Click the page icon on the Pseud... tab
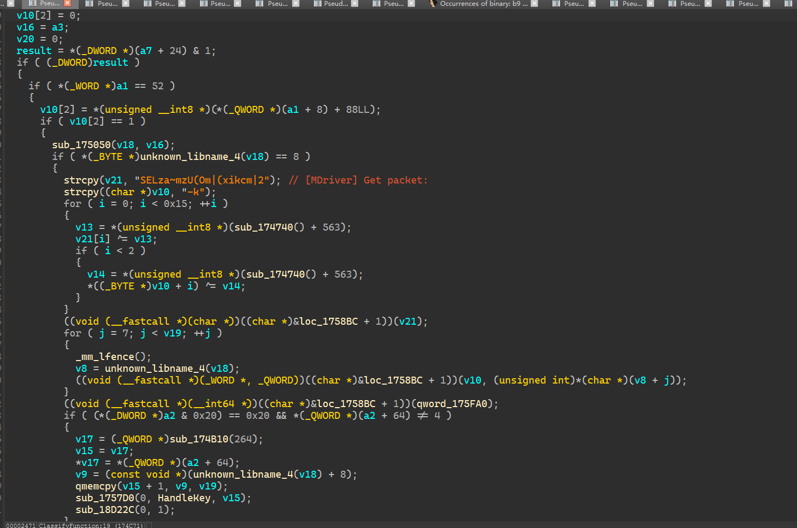 point(317,3)
